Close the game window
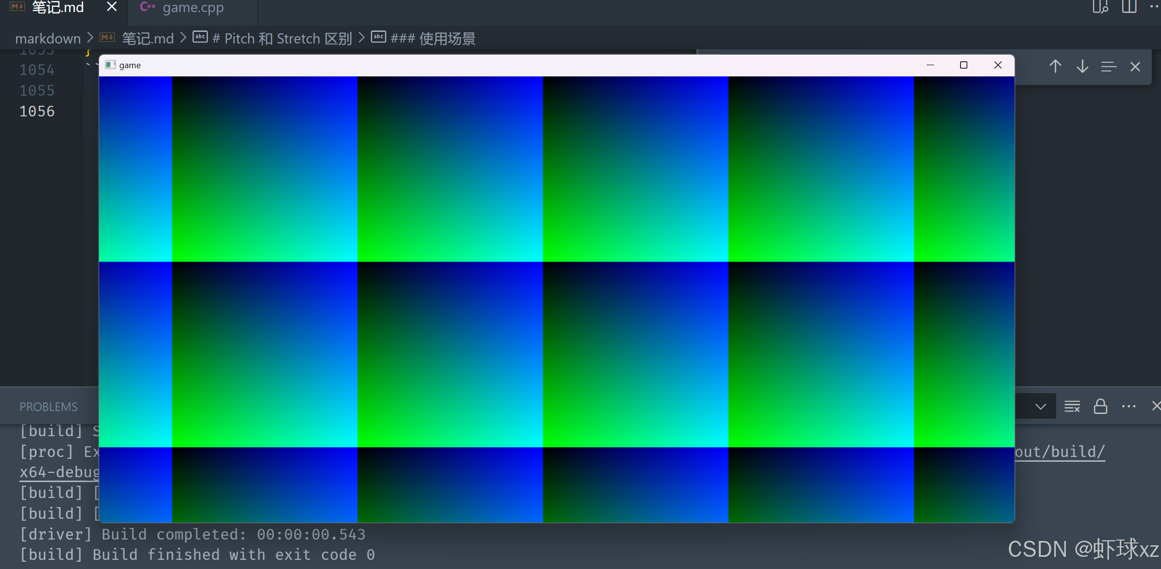 click(998, 65)
